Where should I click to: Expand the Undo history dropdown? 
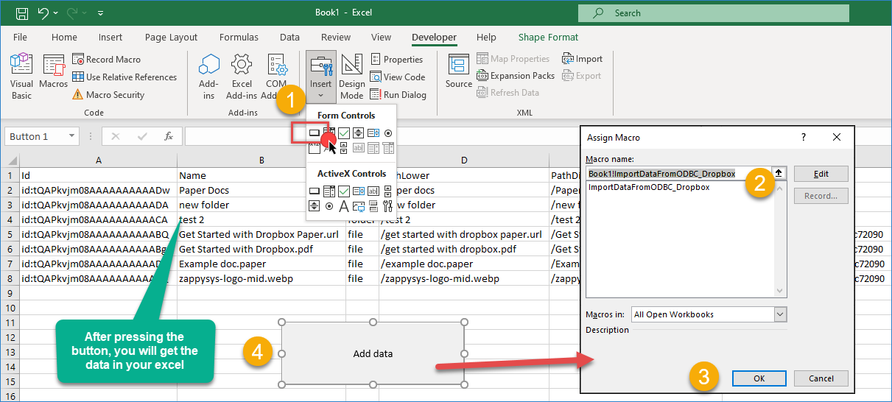point(57,13)
